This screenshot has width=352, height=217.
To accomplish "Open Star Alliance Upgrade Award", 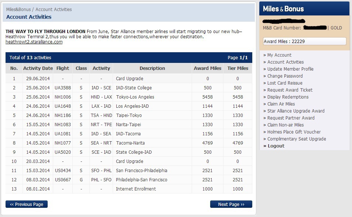I will pyautogui.click(x=296, y=111).
